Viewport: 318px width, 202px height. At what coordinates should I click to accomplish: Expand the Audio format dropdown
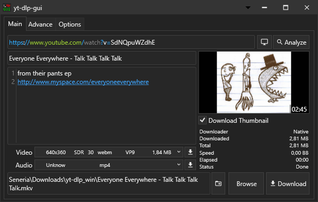[x=109, y=165]
